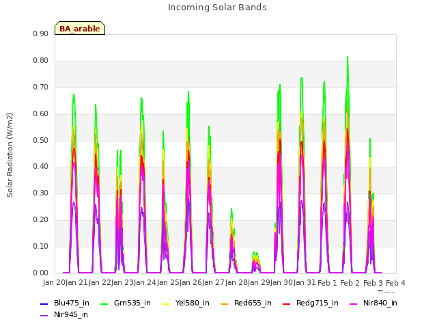Click the Feb 4 x-axis date label

pos(395,283)
